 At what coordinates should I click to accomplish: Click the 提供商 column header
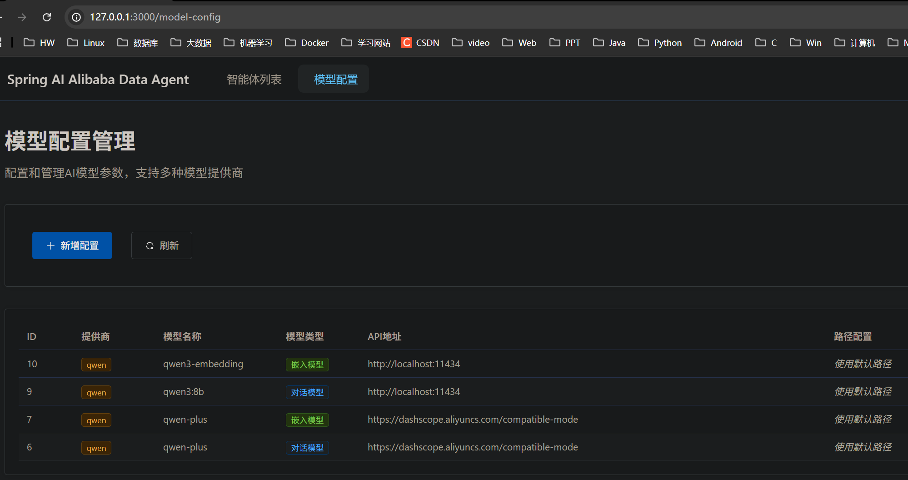pyautogui.click(x=95, y=337)
